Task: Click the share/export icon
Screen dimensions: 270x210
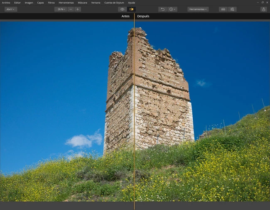Action: [x=263, y=9]
